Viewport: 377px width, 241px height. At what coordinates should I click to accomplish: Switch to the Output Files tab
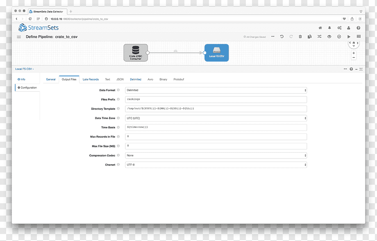click(69, 79)
